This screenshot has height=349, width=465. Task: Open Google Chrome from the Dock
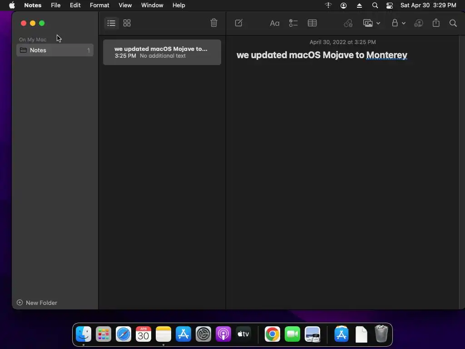coord(272,334)
